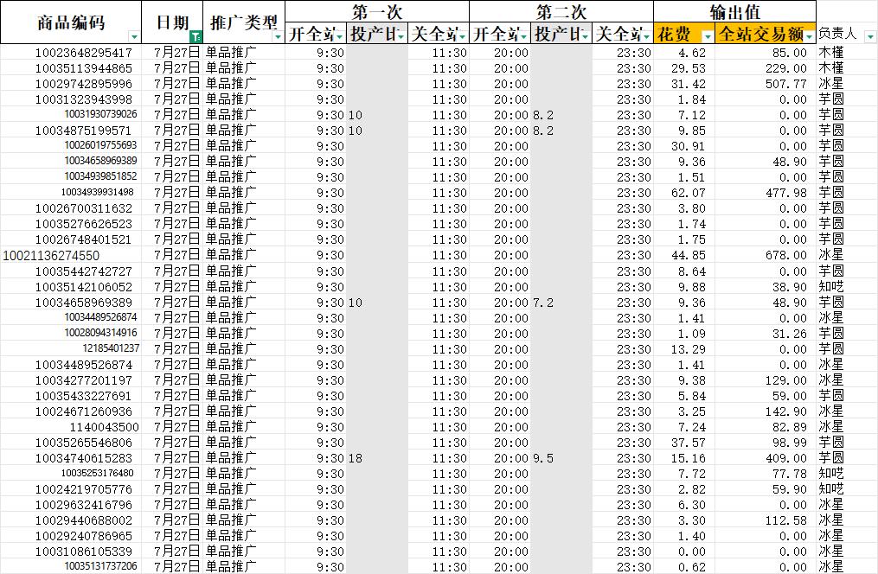Viewport: 878px width, 574px height.
Task: Select the transaction amount 678.00
Action: click(786, 256)
